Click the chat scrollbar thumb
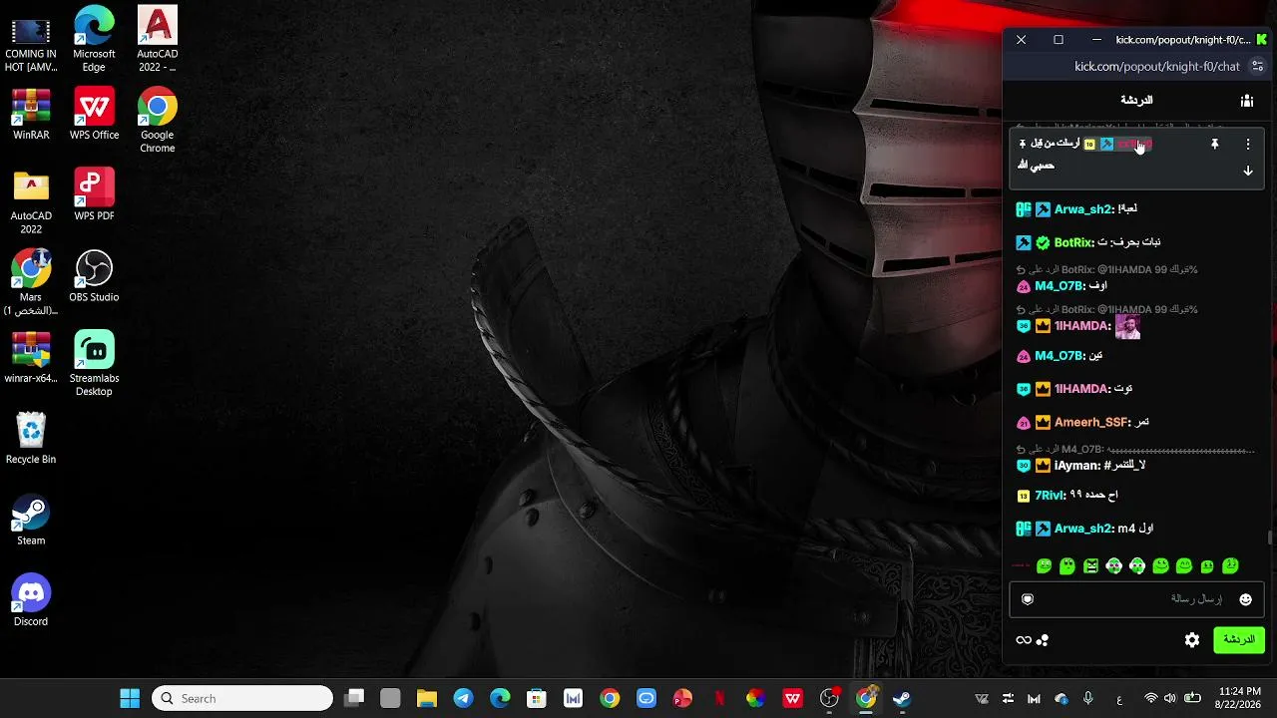Viewport: 1277px width, 718px height. 1269,538
